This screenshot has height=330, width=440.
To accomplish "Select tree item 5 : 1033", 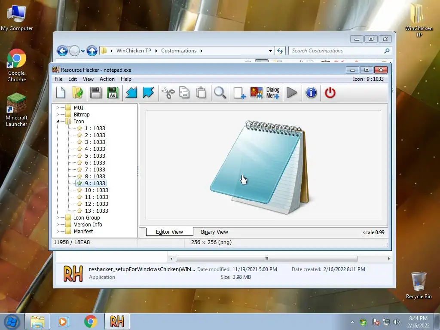I will [x=95, y=156].
